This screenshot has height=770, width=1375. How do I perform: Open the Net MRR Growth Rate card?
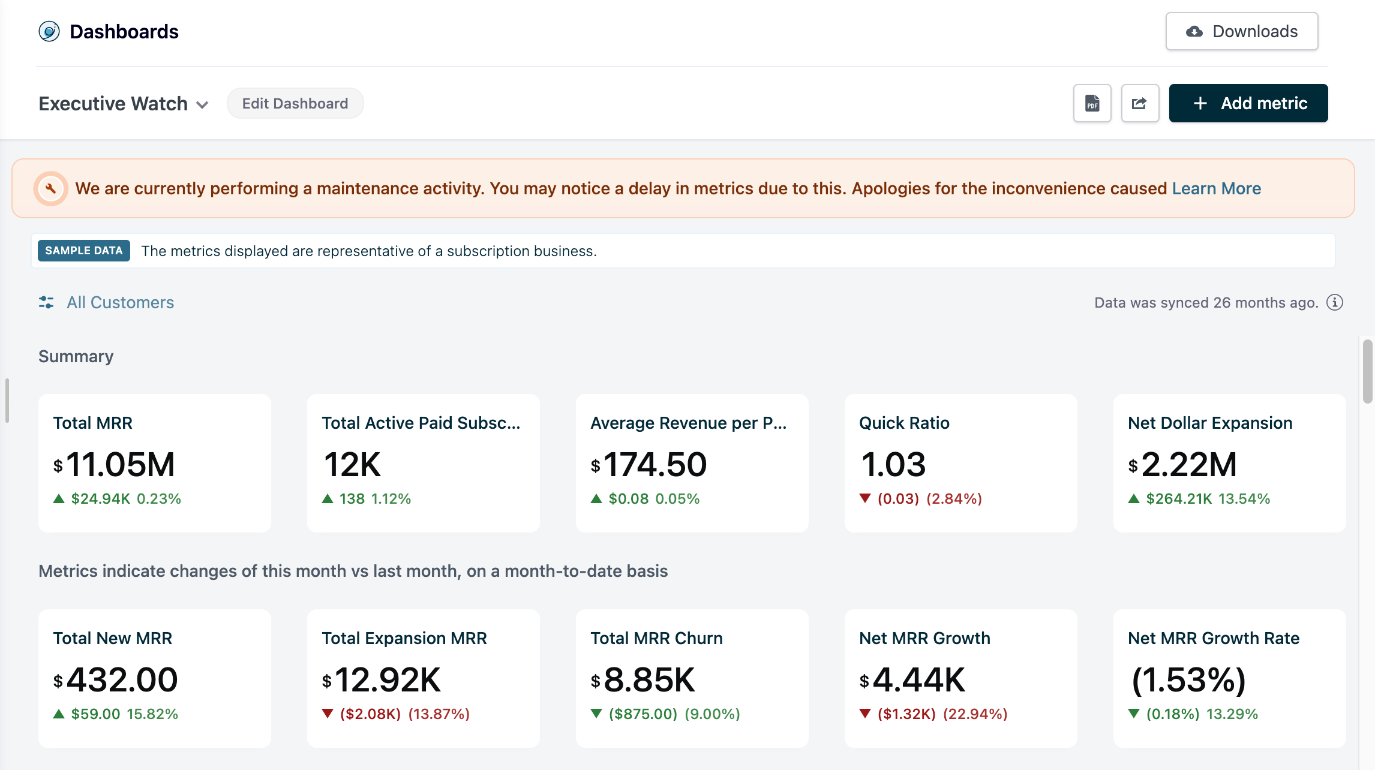[1229, 678]
